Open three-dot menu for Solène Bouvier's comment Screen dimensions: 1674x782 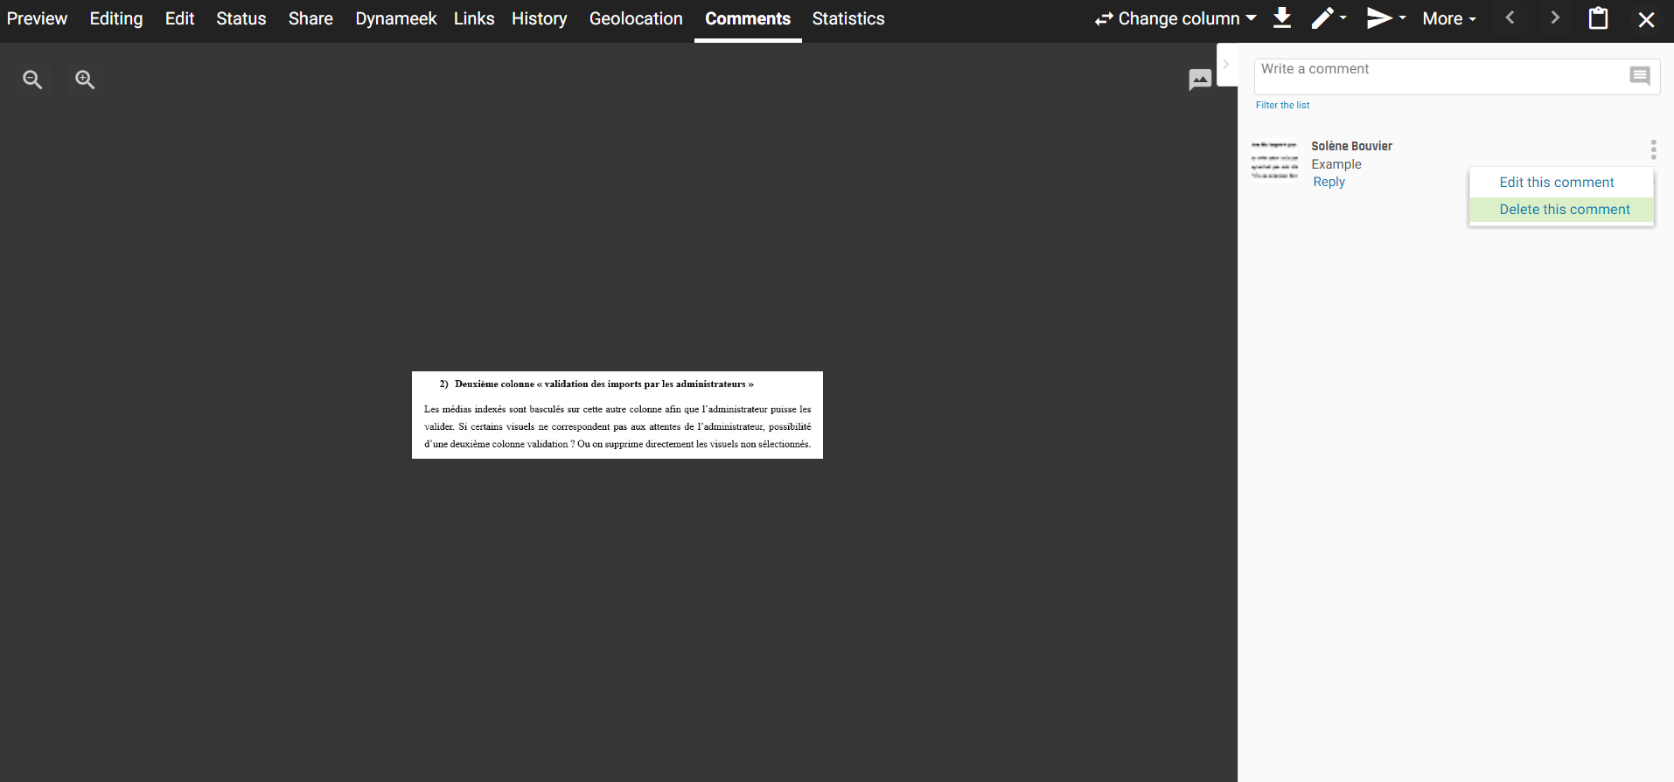(1653, 149)
